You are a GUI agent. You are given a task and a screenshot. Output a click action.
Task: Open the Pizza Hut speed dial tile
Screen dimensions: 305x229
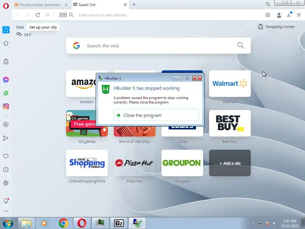point(135,163)
